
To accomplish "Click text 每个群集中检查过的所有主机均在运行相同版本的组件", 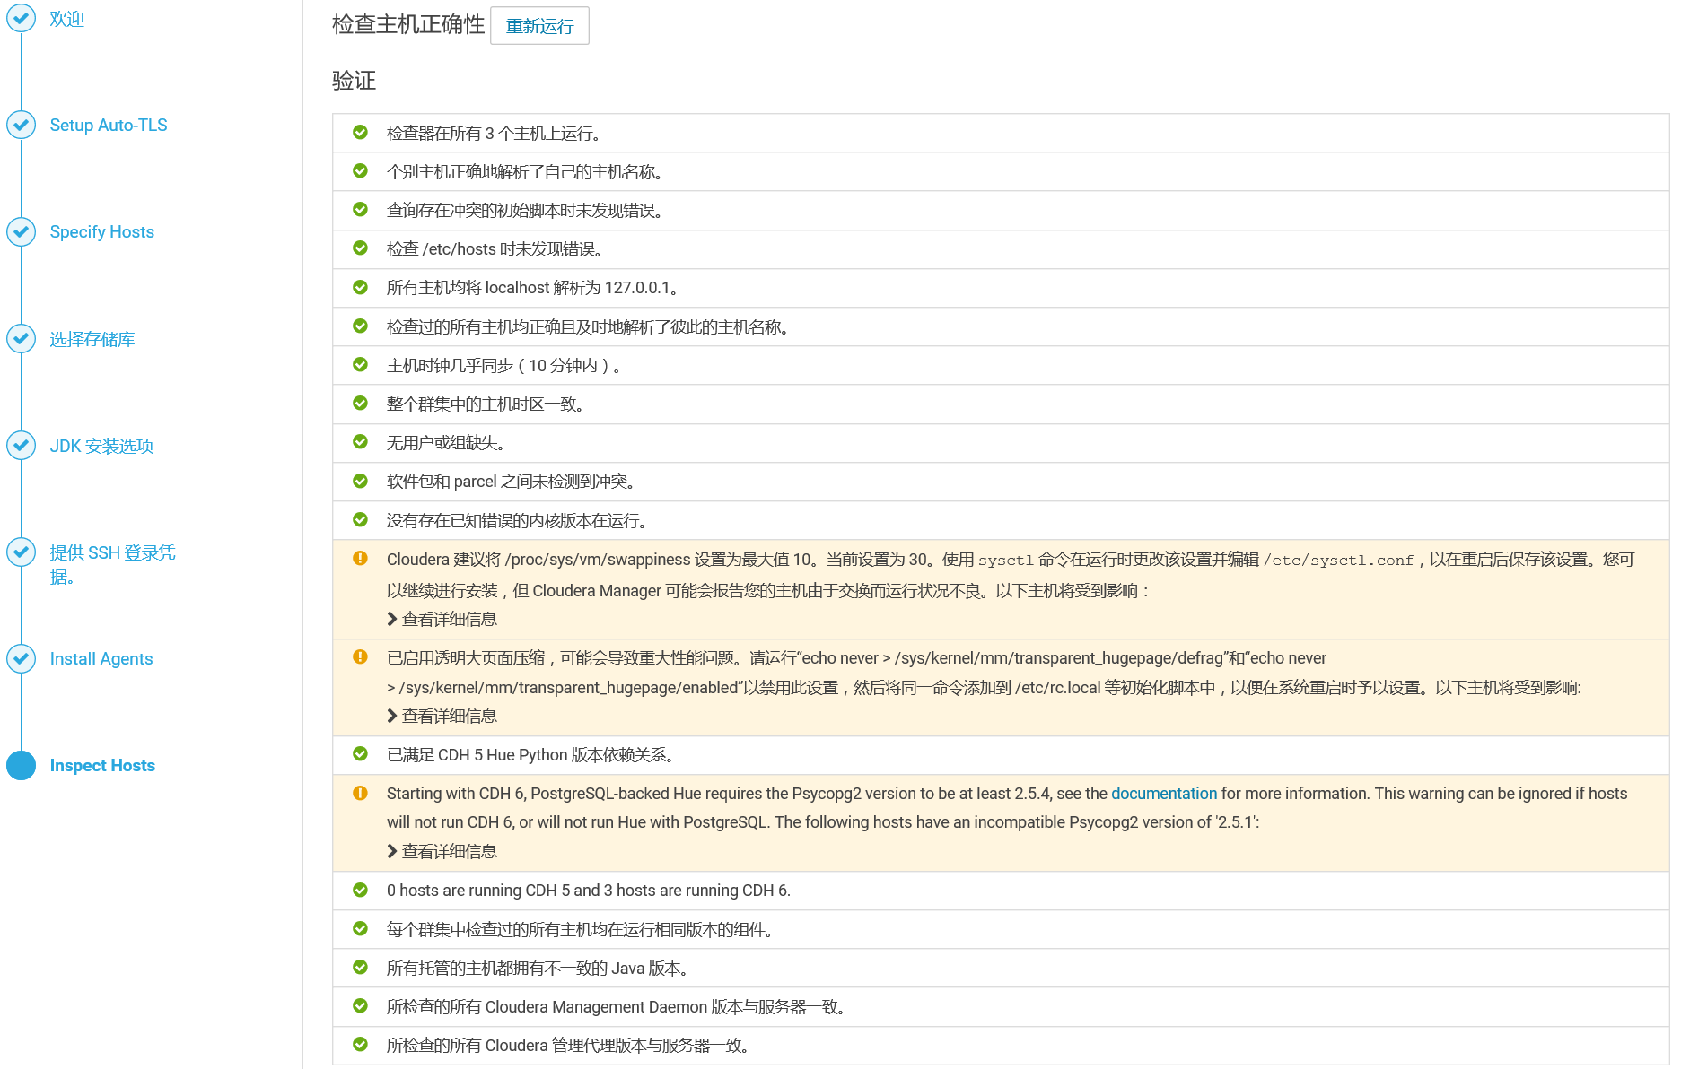I will point(582,930).
